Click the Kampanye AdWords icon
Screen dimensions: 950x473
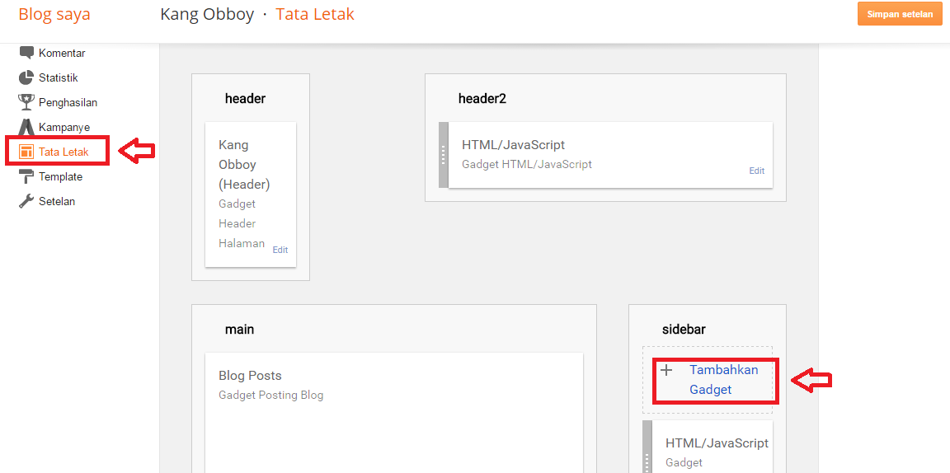point(26,127)
